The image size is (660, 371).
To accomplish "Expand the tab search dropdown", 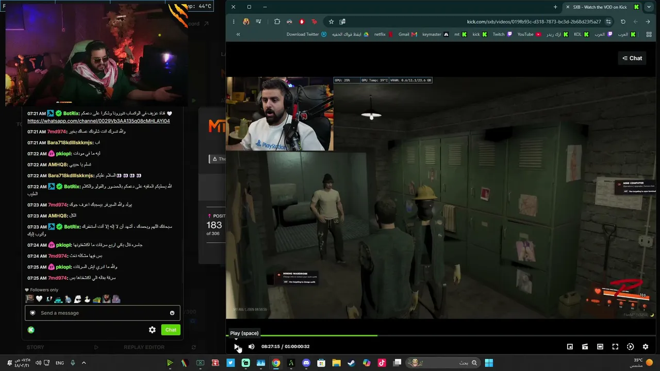I will (649, 7).
